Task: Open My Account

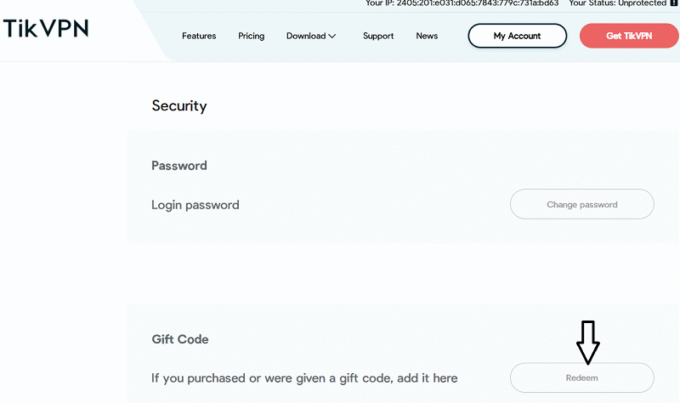Action: point(517,36)
